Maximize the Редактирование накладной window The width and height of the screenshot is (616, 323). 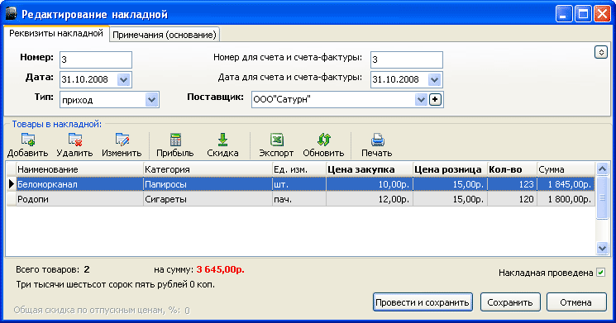tap(583, 14)
